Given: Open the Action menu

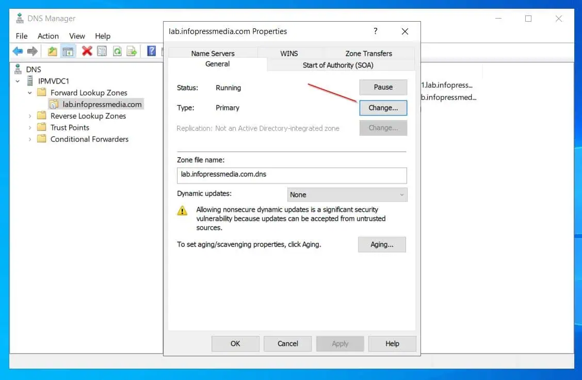Looking at the screenshot, I should tap(48, 36).
